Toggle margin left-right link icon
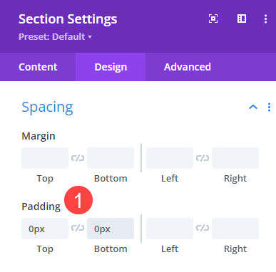 [x=203, y=158]
